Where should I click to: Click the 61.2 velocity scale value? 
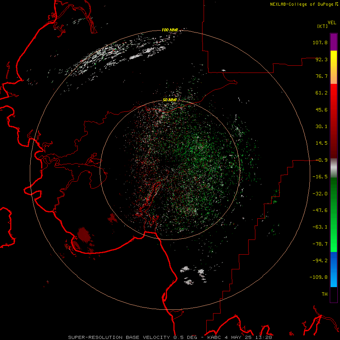coord(321,93)
